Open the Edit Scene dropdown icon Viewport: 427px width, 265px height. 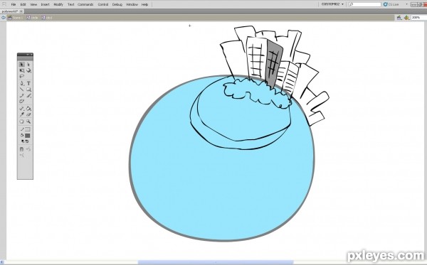399,18
